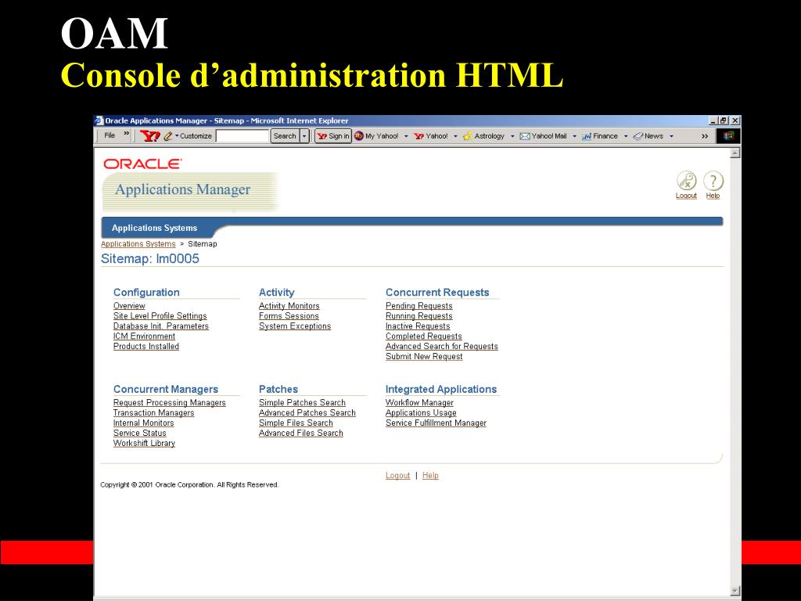Open Workshift Library link

coord(144,444)
